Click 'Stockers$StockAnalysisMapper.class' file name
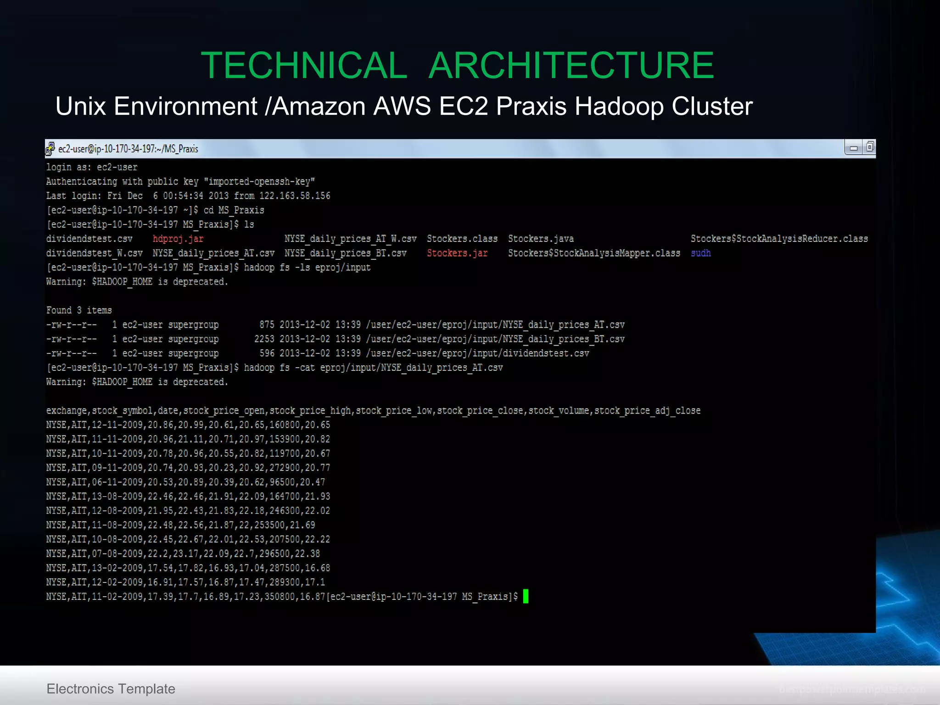 pyautogui.click(x=594, y=253)
